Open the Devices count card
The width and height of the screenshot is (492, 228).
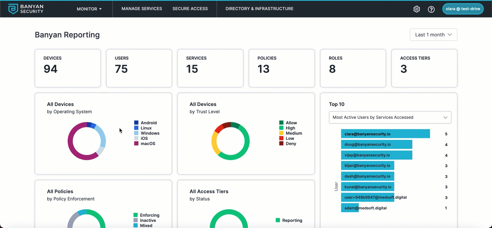pos(68,68)
